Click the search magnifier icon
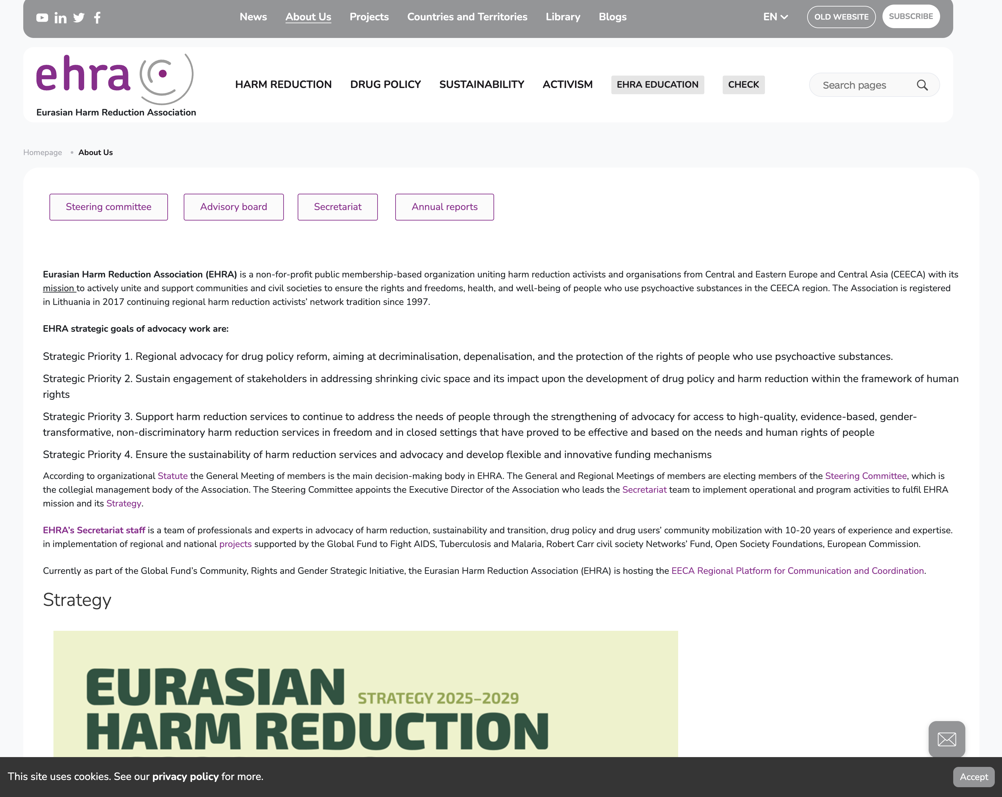The image size is (1002, 797). click(x=922, y=85)
